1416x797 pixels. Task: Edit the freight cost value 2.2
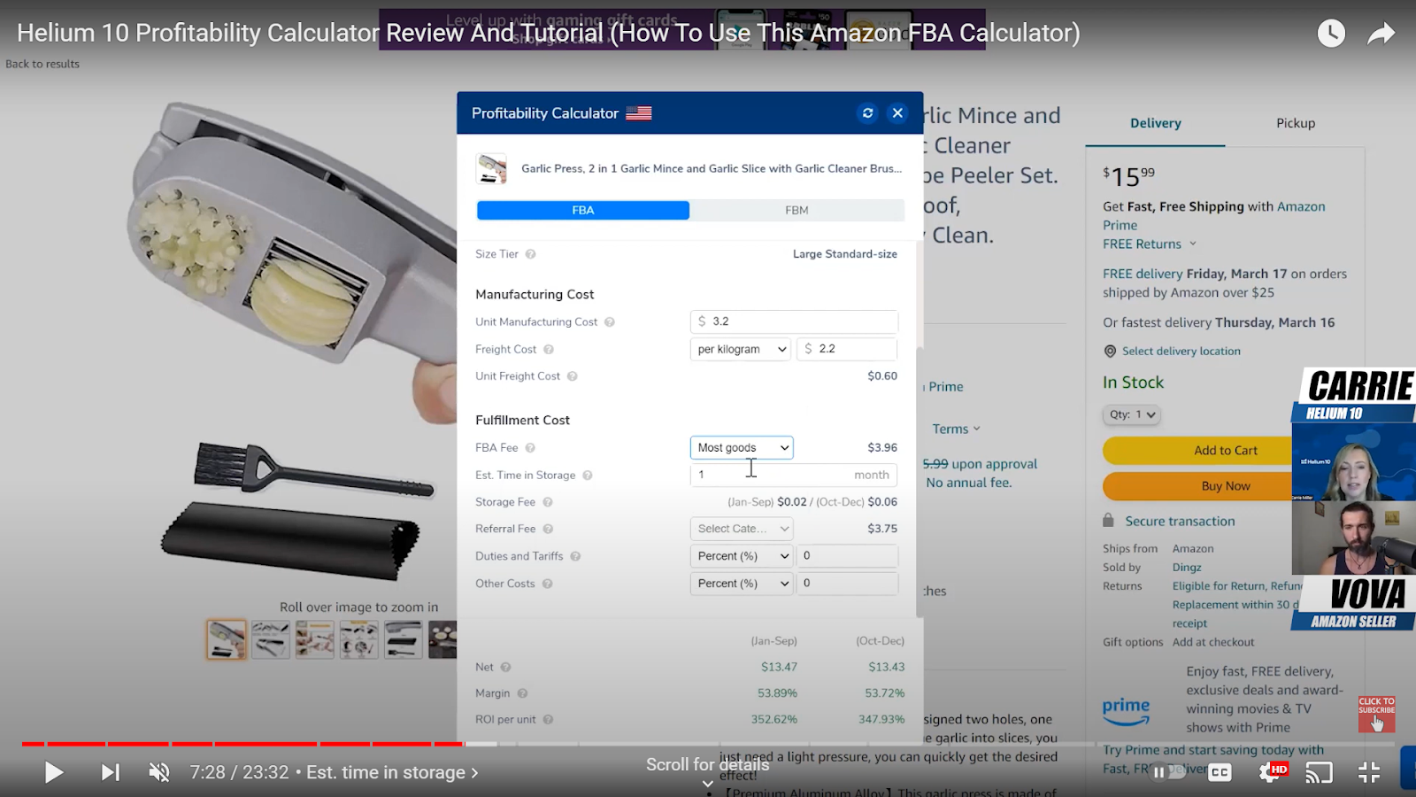click(x=847, y=349)
